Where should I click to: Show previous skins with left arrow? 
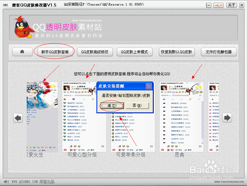pyautogui.click(x=18, y=118)
